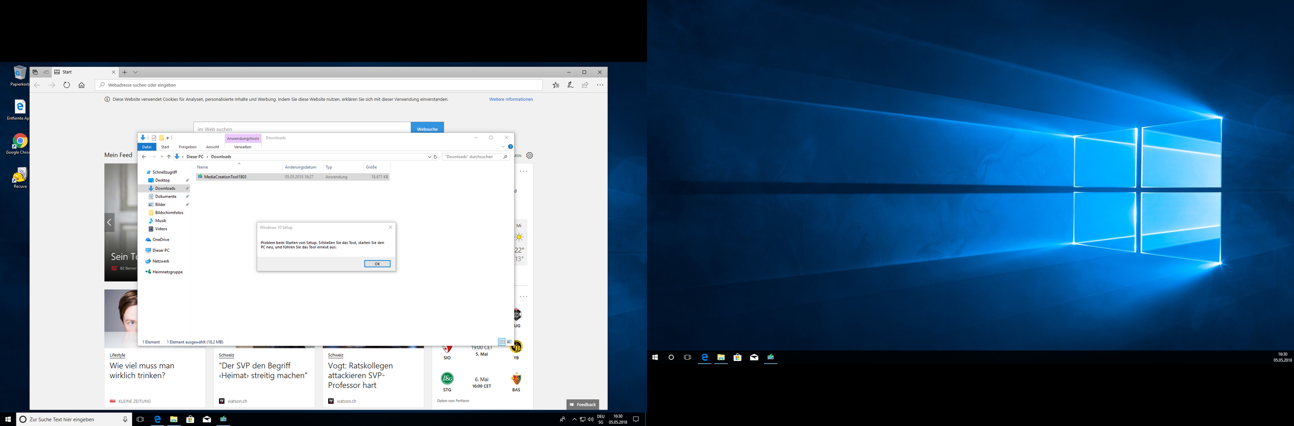Open Windows Start menu on left taskbar
The height and width of the screenshot is (426, 1294).
click(x=8, y=419)
